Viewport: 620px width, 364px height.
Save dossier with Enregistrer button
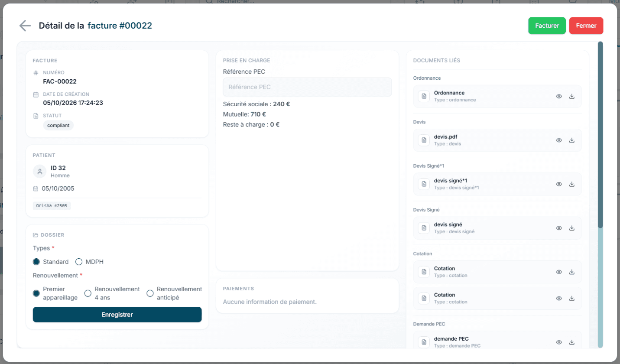pyautogui.click(x=117, y=315)
